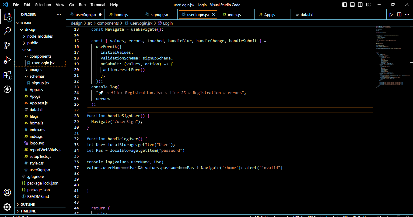Open the View menu
Image resolution: width=413 pixels, height=217 pixels.
[x=60, y=5]
